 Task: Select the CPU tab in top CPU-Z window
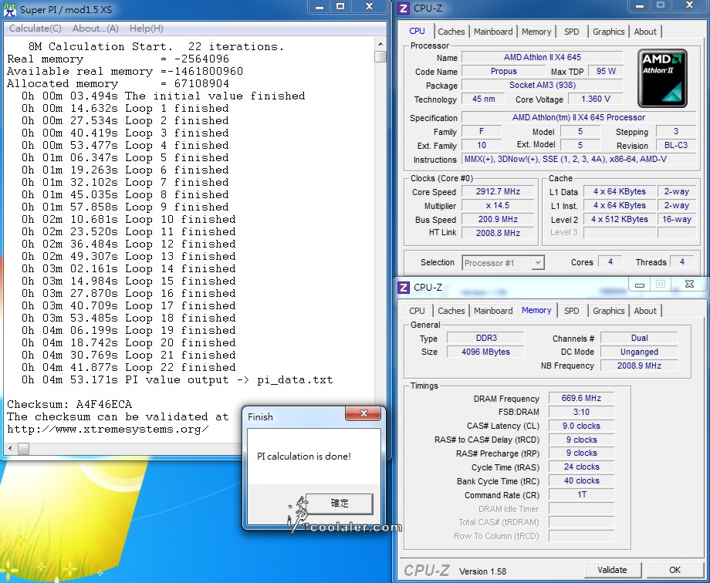click(417, 31)
